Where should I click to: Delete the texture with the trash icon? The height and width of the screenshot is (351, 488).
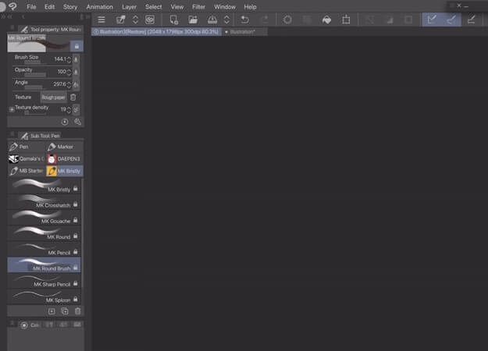point(73,97)
